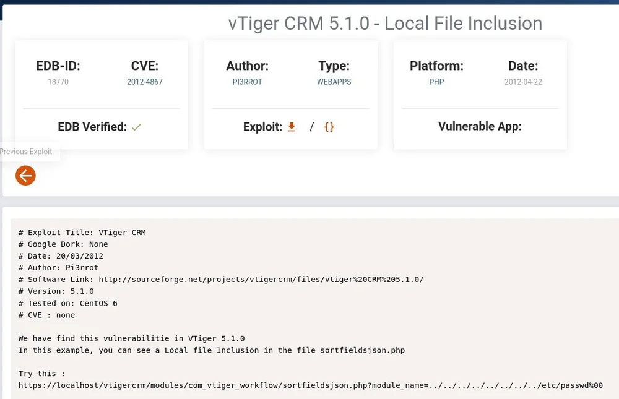Click the EDB Verified: label

coord(92,127)
